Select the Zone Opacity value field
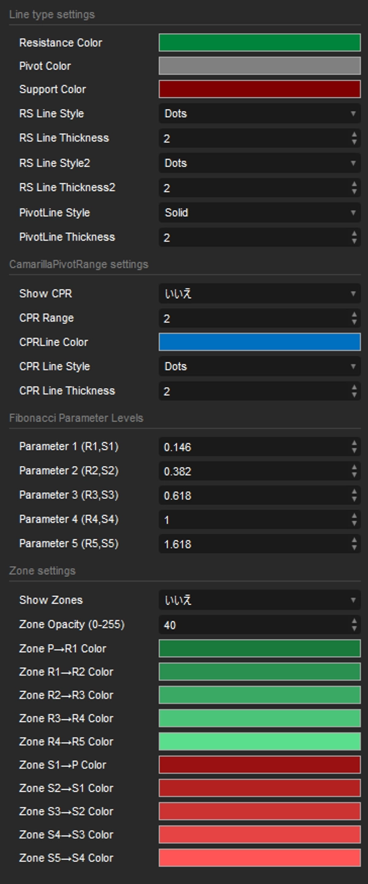Image resolution: width=368 pixels, height=884 pixels. coord(245,624)
